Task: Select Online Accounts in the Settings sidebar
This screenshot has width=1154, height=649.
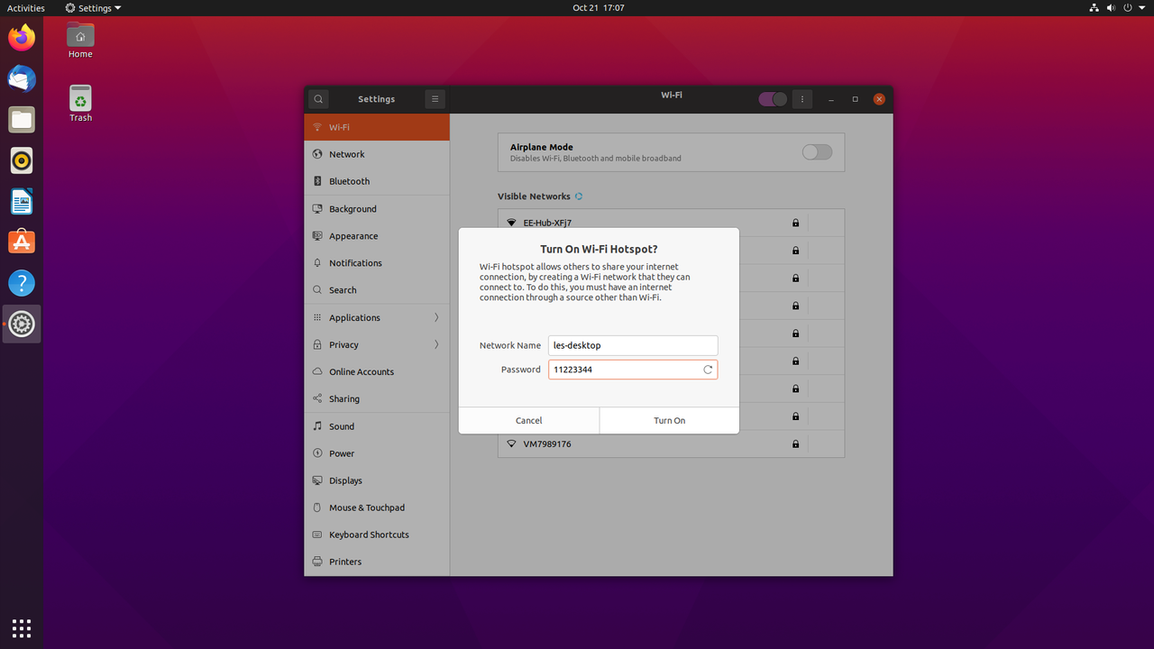Action: (377, 371)
